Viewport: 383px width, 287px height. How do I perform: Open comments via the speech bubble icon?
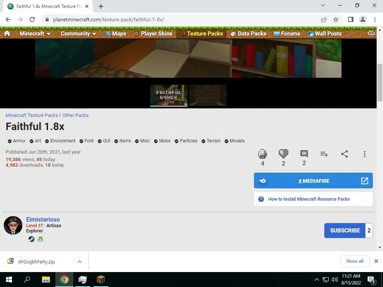(304, 154)
